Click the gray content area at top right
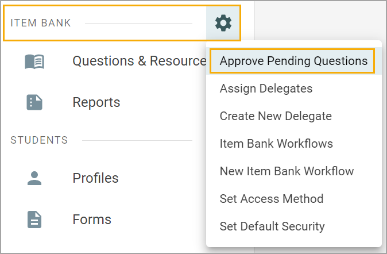387x254 pixels. (320, 20)
